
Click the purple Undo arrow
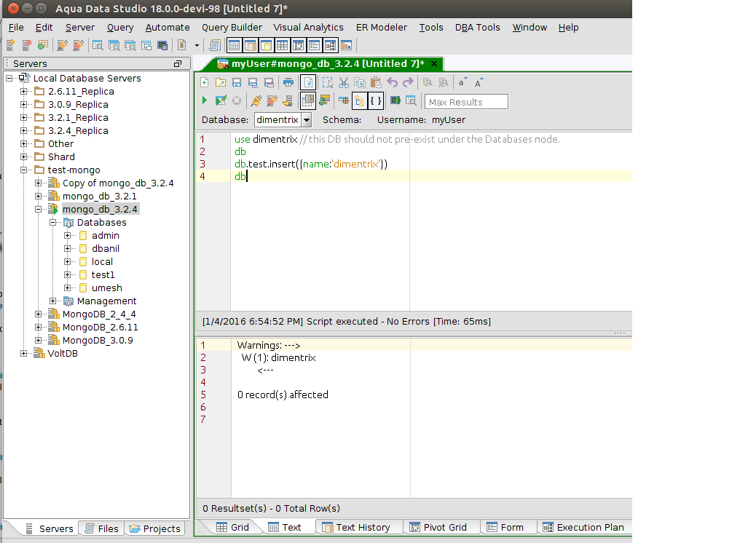(x=392, y=82)
